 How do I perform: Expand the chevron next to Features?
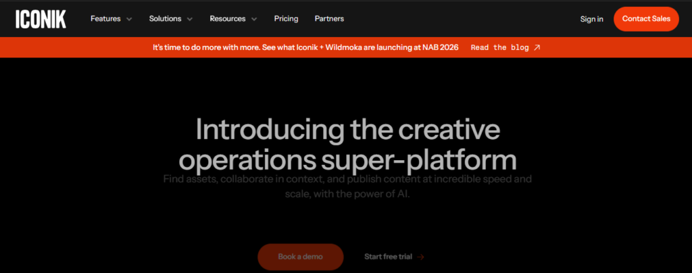129,20
